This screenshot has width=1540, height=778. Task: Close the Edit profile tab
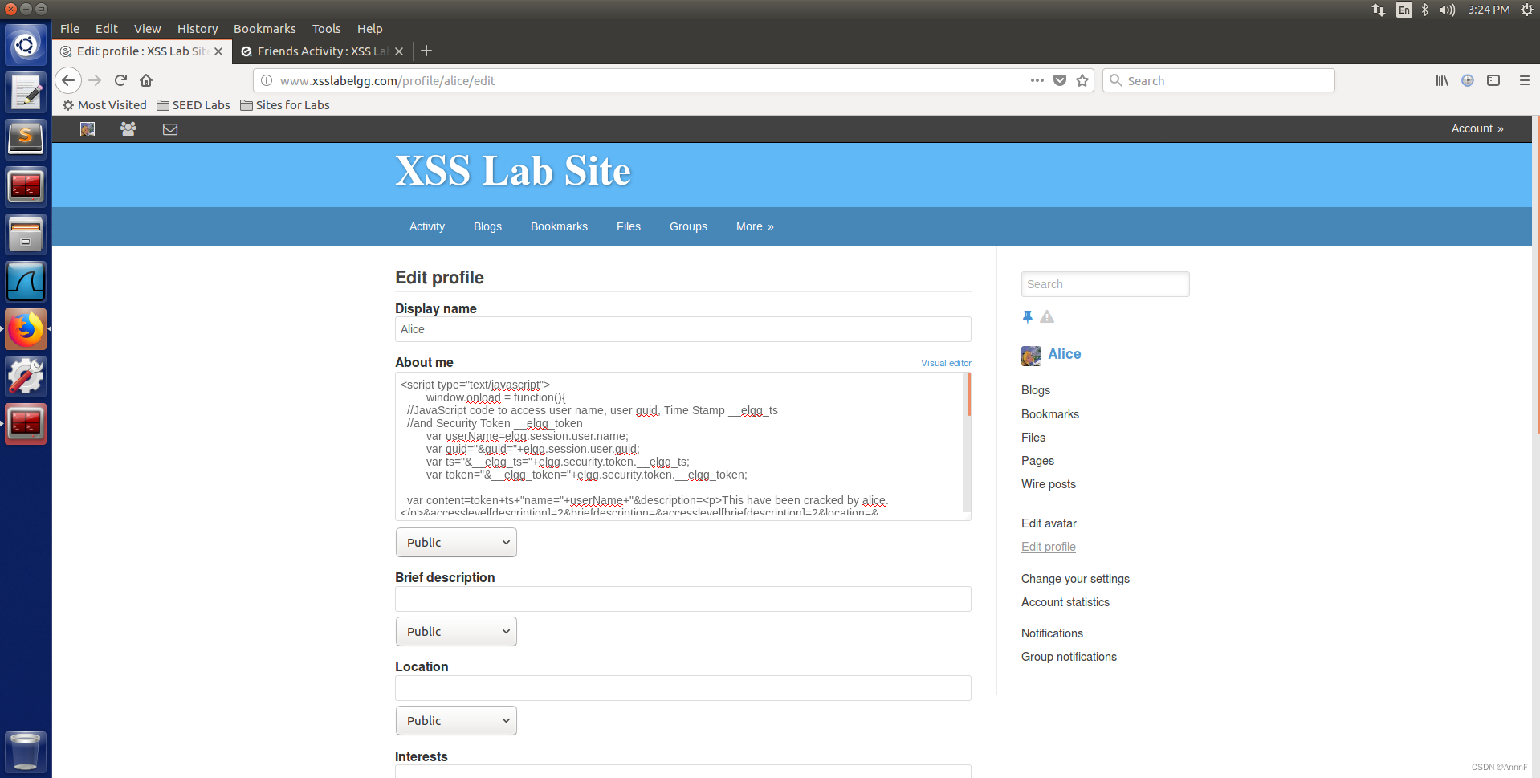point(218,51)
